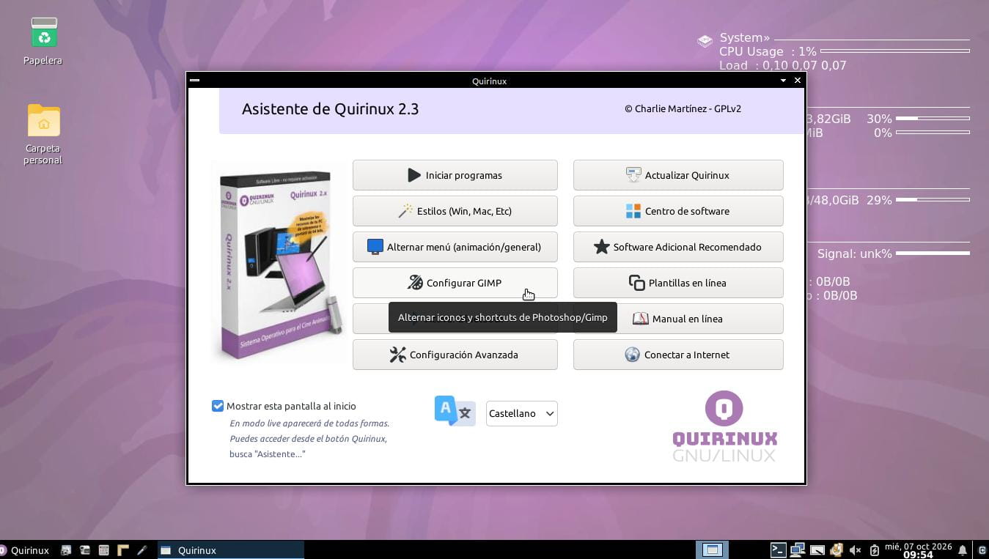Image resolution: width=989 pixels, height=559 pixels.
Task: Click the graphics tablet tray icon
Action: (x=817, y=550)
